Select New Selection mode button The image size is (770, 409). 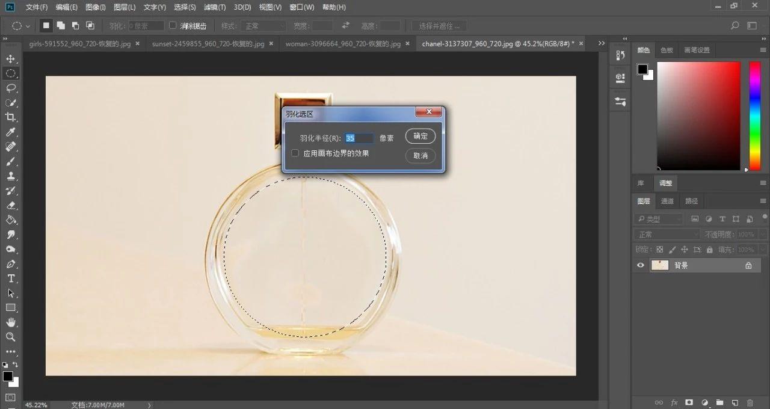[46, 26]
